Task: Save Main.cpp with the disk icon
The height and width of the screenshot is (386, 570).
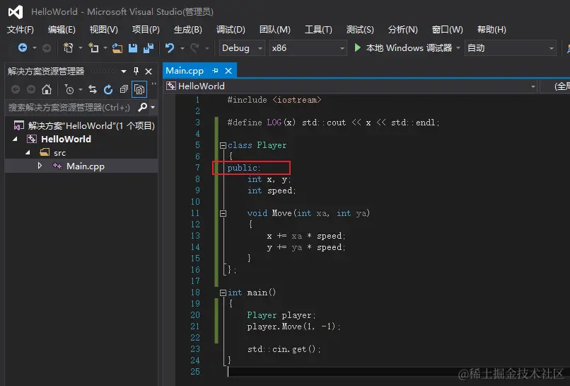Action: [133, 48]
